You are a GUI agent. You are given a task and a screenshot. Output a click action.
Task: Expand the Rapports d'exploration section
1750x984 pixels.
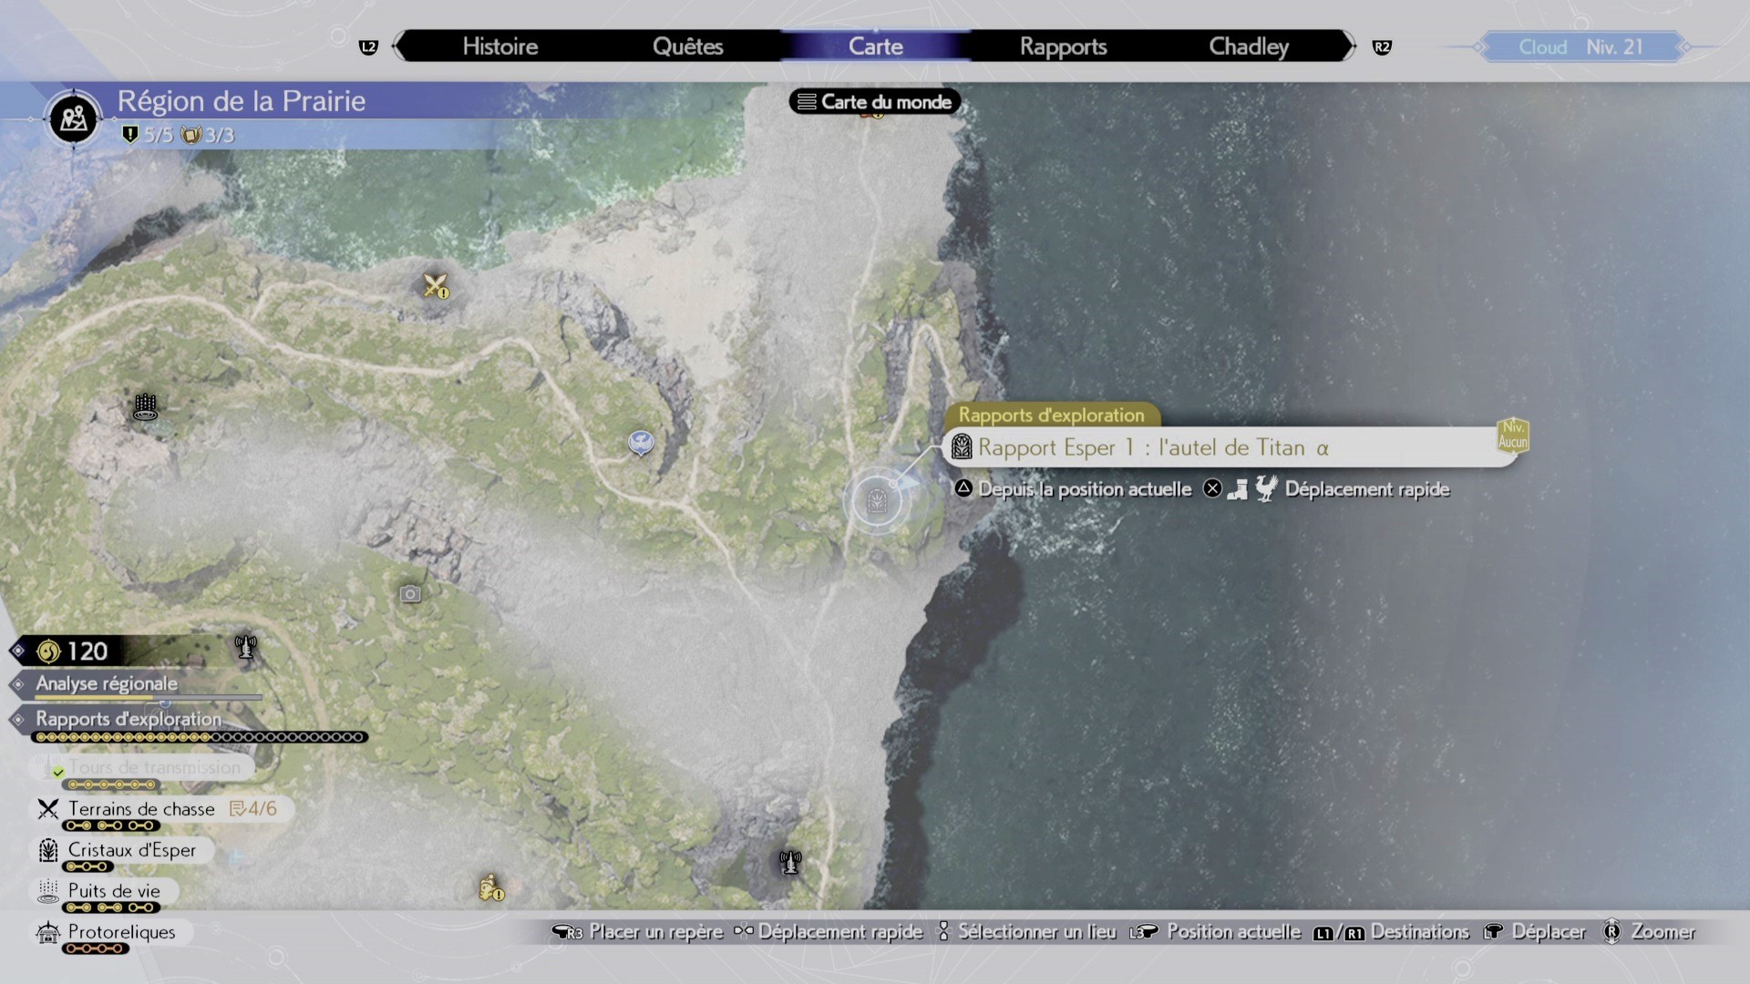click(128, 720)
